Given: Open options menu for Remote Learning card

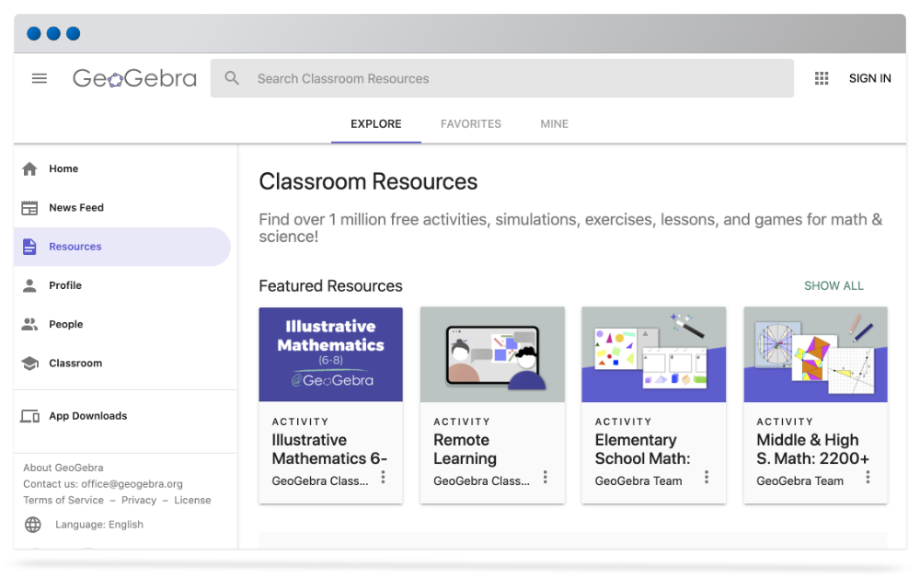Looking at the screenshot, I should pos(545,477).
